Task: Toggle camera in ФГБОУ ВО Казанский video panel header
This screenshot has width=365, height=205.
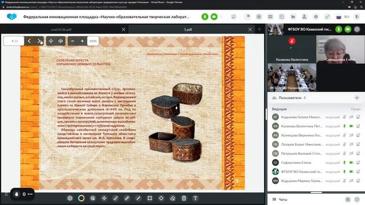Action: pyautogui.click(x=348, y=29)
